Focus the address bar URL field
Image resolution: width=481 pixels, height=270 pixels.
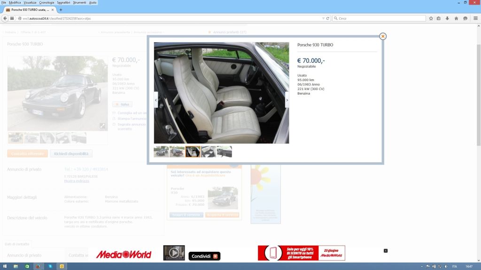[x=172, y=18]
